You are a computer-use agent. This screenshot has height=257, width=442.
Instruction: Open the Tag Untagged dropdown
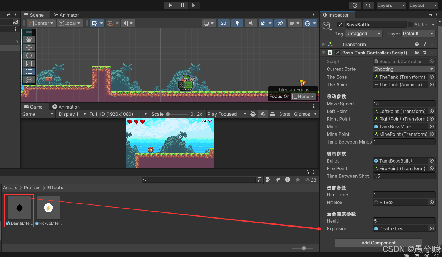(x=363, y=33)
